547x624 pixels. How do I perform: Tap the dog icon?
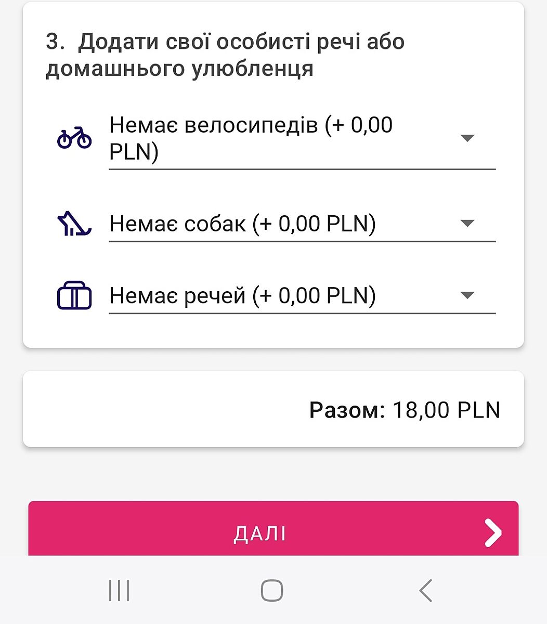pyautogui.click(x=74, y=224)
